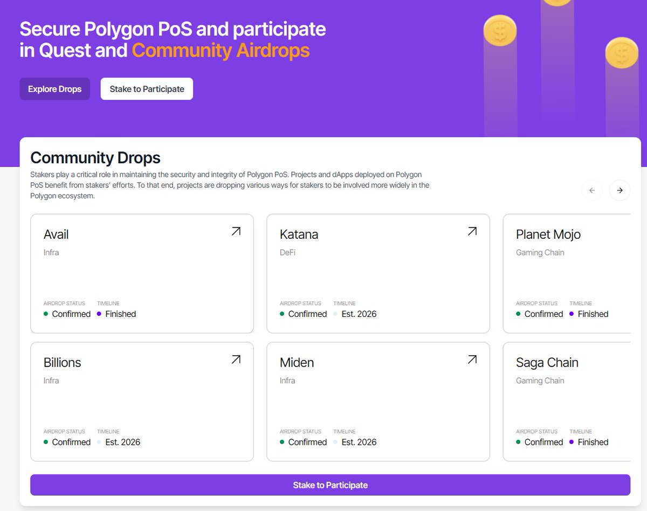
Task: Select Saga Chain's Gaming Chain label
Action: (540, 381)
